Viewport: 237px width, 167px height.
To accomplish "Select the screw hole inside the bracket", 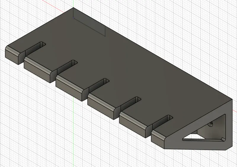I will 210,125.
